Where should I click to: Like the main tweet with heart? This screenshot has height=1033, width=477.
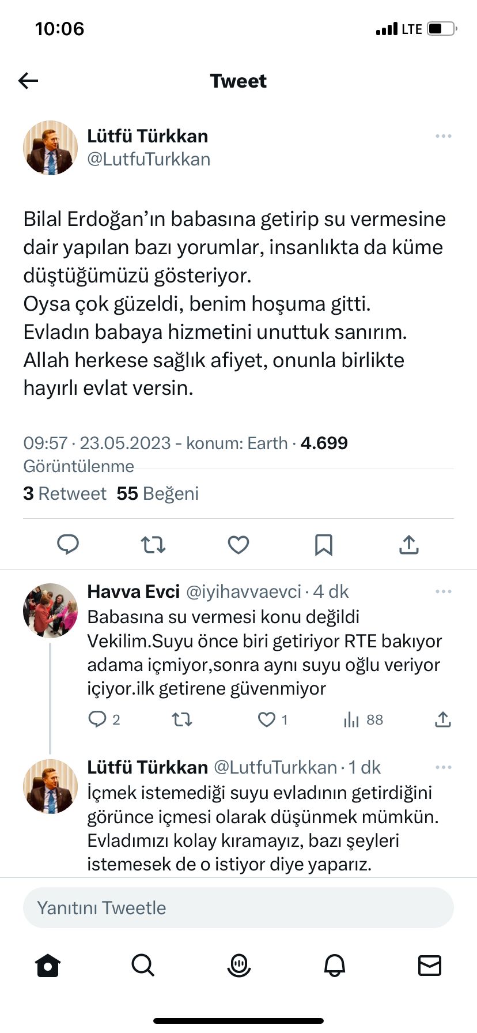pos(238,544)
